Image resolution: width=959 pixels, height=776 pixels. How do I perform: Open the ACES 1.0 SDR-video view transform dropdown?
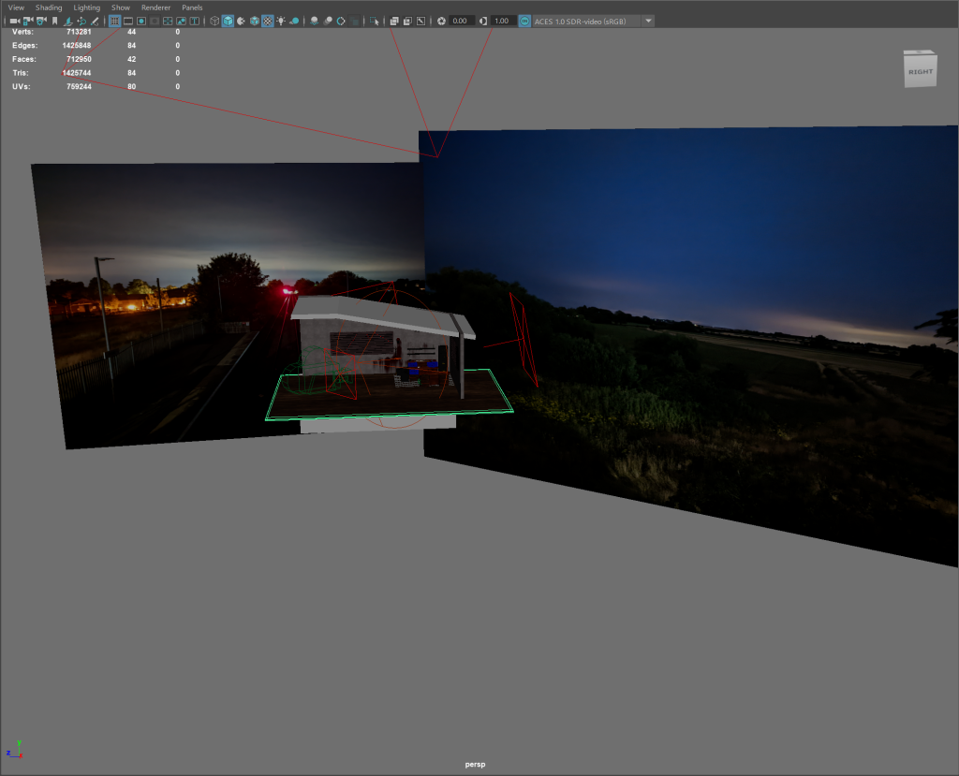[649, 21]
